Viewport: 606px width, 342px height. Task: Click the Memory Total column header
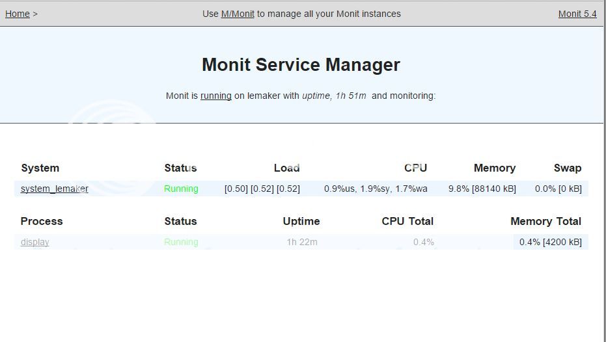pyautogui.click(x=545, y=221)
